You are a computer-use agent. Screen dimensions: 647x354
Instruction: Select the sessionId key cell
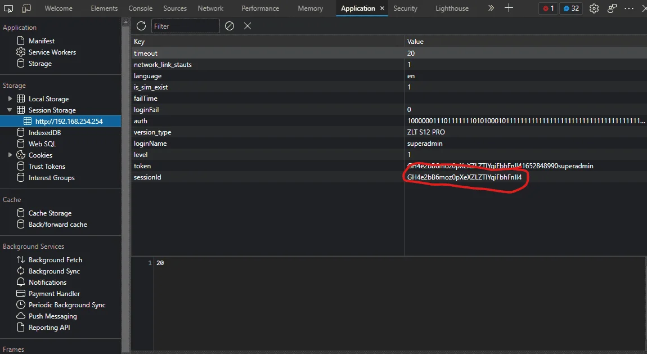point(268,177)
